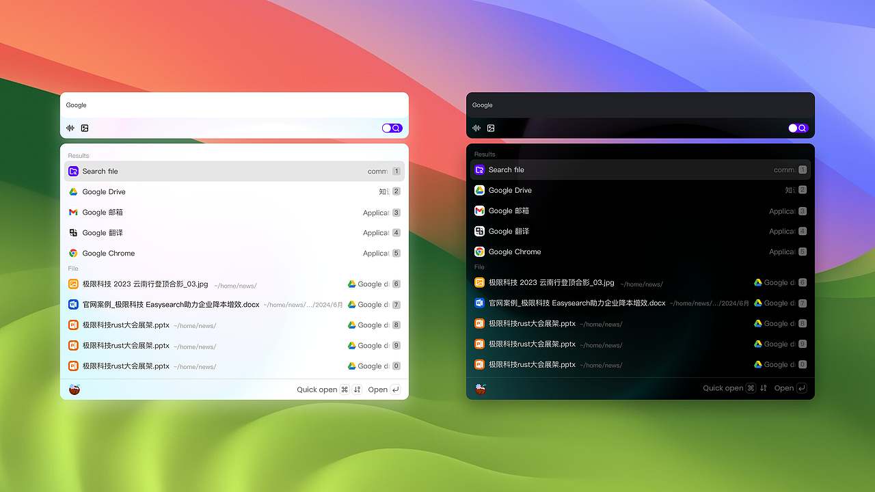875x492 pixels.
Task: Open Google Drive result in light window
Action: coord(234,192)
